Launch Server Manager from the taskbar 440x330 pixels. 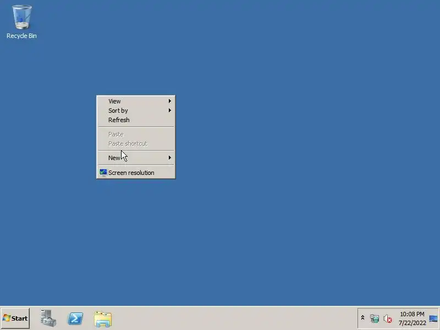(48, 318)
